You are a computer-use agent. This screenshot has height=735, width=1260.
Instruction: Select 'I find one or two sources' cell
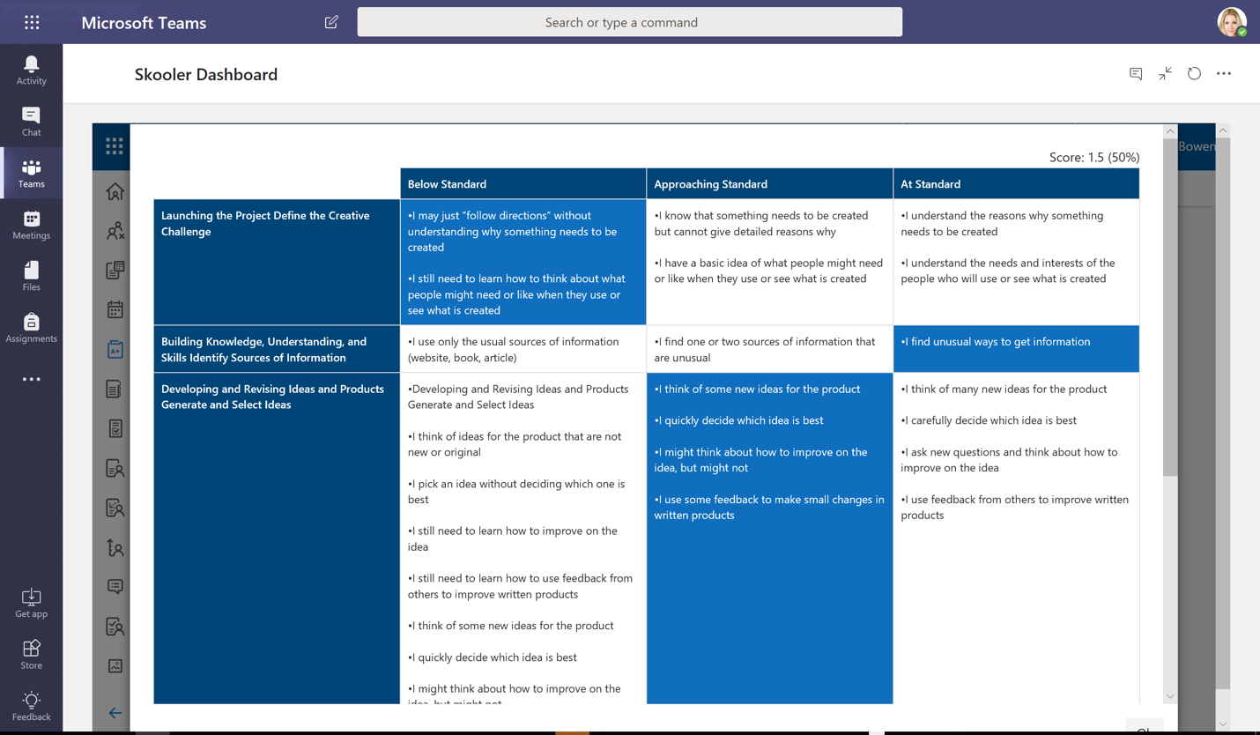(x=770, y=349)
